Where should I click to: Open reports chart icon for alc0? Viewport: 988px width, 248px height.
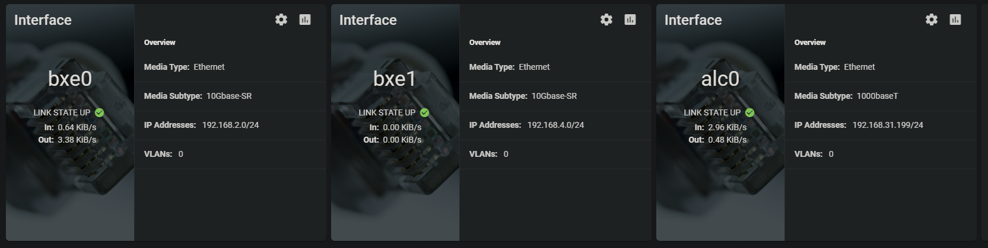[955, 20]
